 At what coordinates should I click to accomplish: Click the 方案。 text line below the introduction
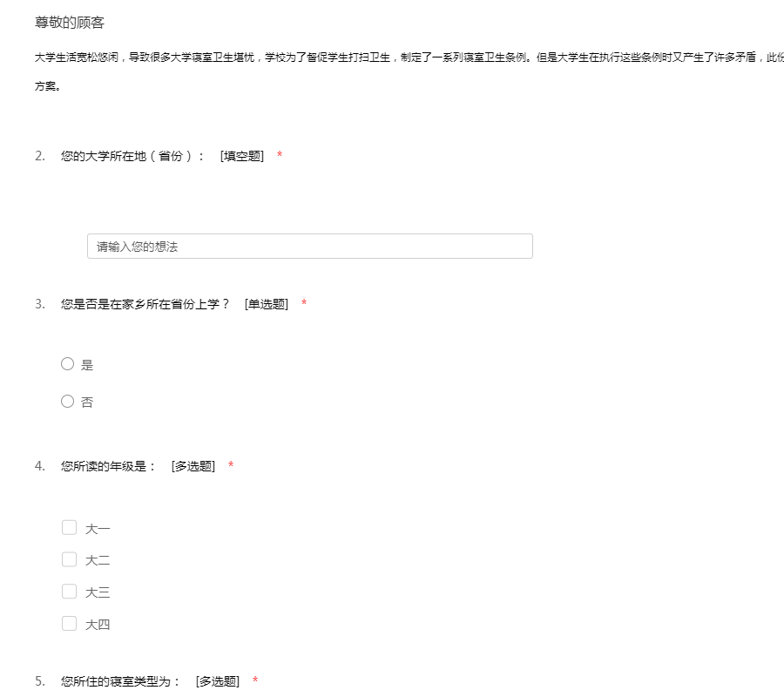point(47,88)
